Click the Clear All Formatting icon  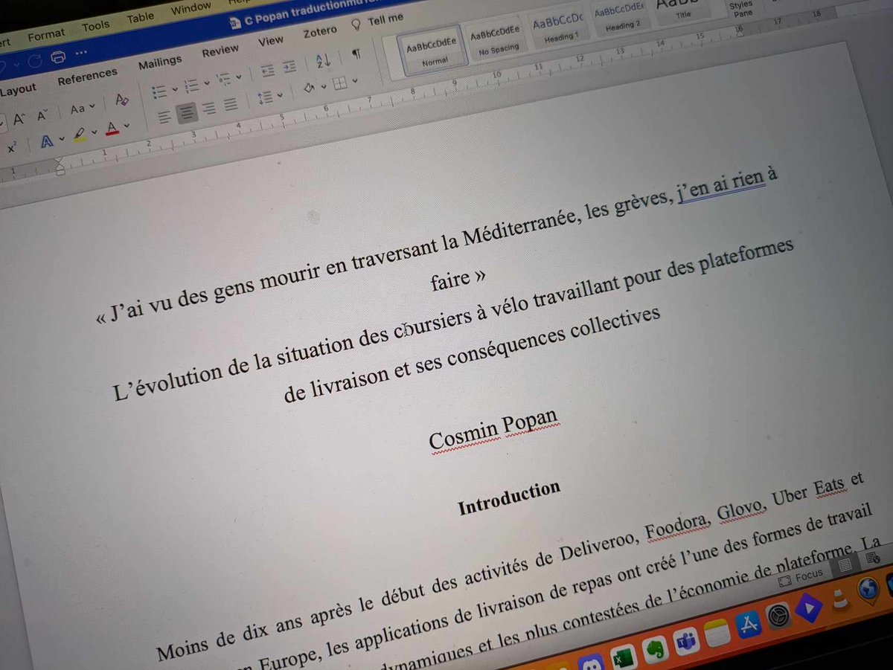tap(122, 100)
